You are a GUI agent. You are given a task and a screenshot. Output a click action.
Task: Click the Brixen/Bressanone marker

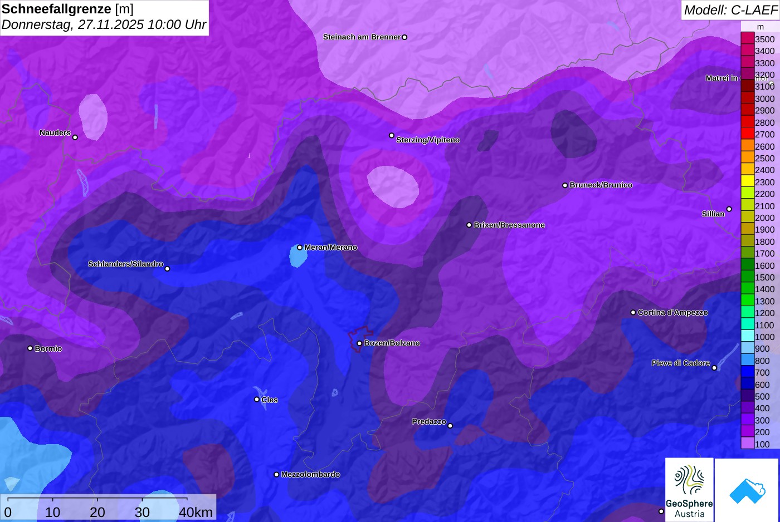(469, 225)
